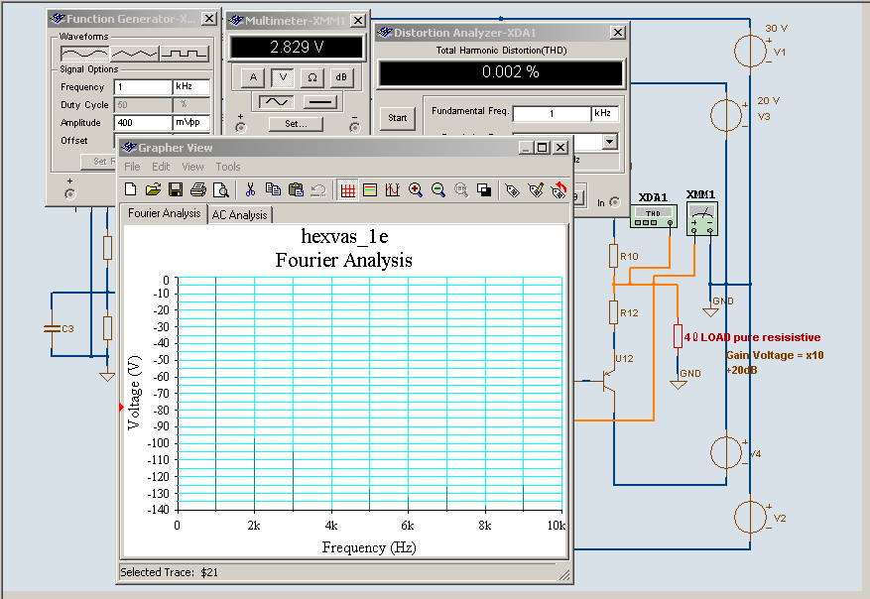This screenshot has height=599, width=870.
Task: Click Start button in Distortion Analyzer
Action: (x=397, y=118)
